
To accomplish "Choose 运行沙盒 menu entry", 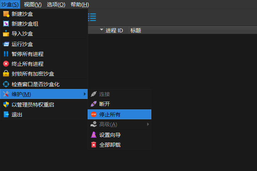I will point(44,44).
